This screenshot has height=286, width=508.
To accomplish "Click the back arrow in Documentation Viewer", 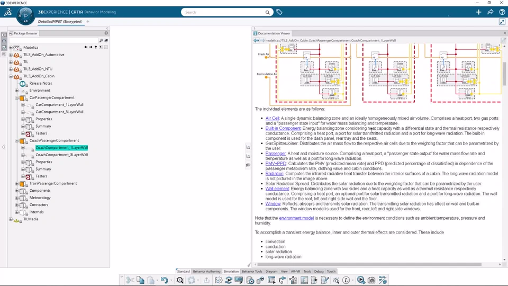I will click(256, 41).
